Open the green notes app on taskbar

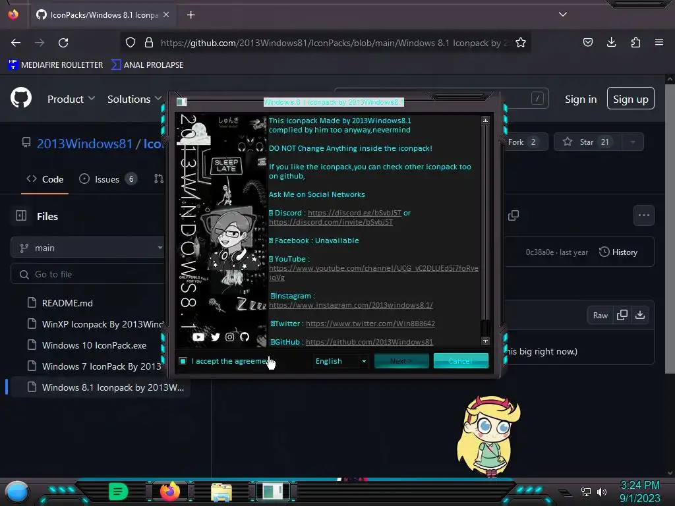click(x=119, y=492)
